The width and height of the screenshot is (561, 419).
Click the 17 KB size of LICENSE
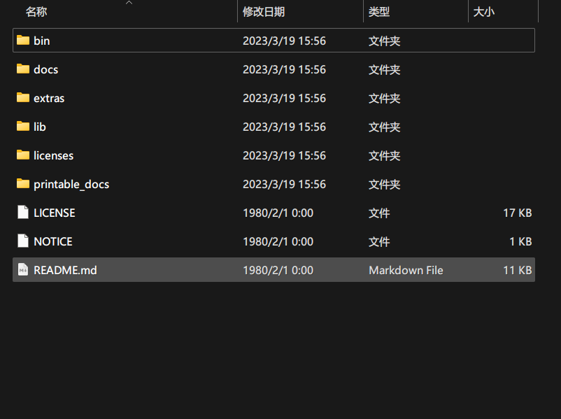point(517,213)
